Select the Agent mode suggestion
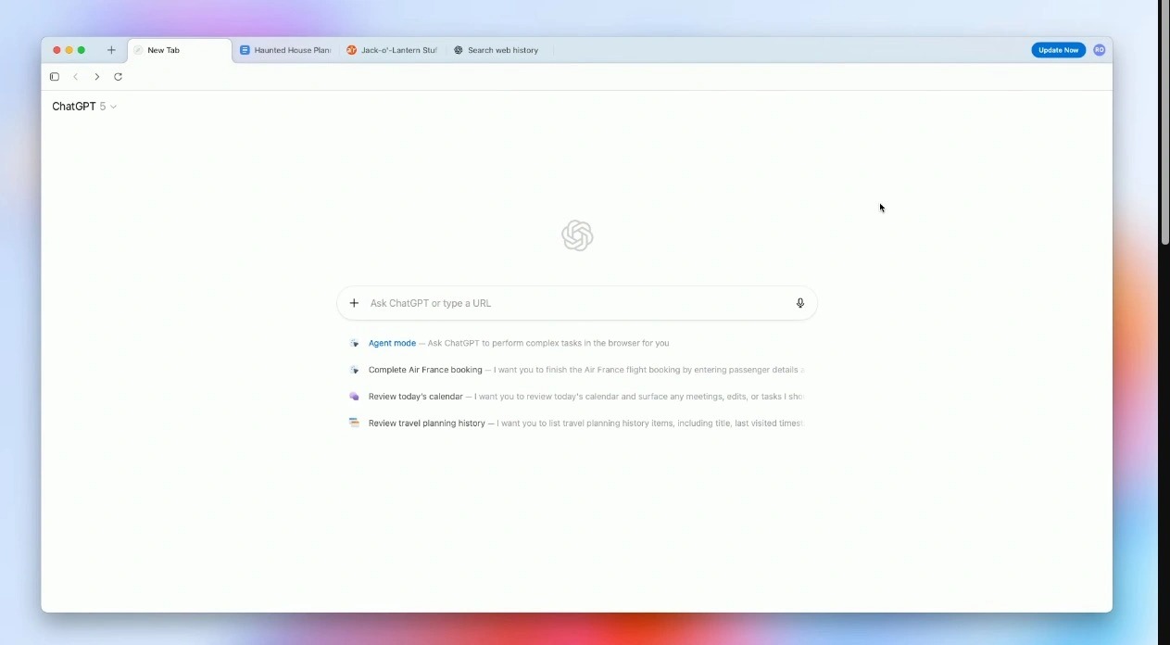 (392, 343)
